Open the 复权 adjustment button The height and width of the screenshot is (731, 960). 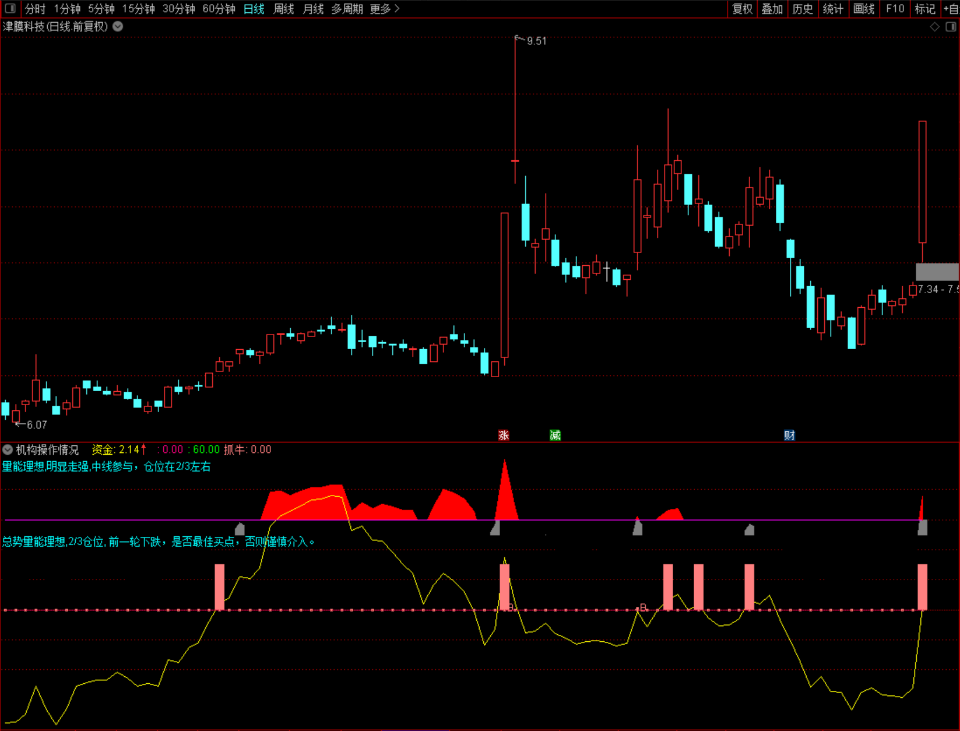742,9
